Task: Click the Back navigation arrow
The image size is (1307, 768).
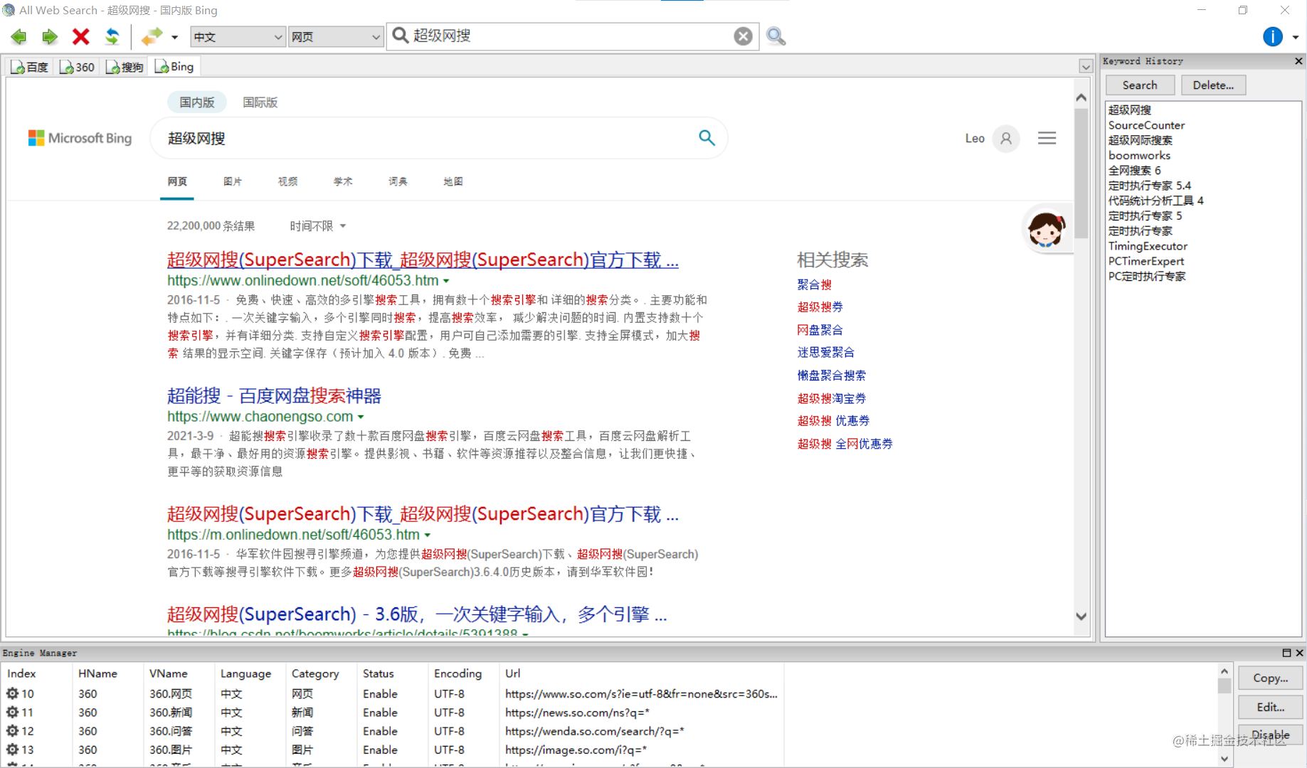Action: coord(18,36)
